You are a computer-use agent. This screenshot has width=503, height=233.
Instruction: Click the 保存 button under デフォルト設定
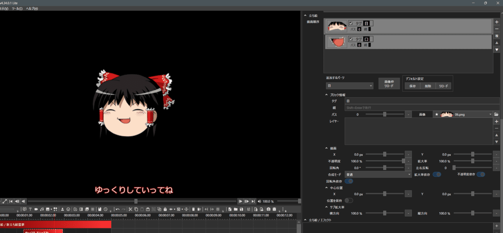pos(412,86)
